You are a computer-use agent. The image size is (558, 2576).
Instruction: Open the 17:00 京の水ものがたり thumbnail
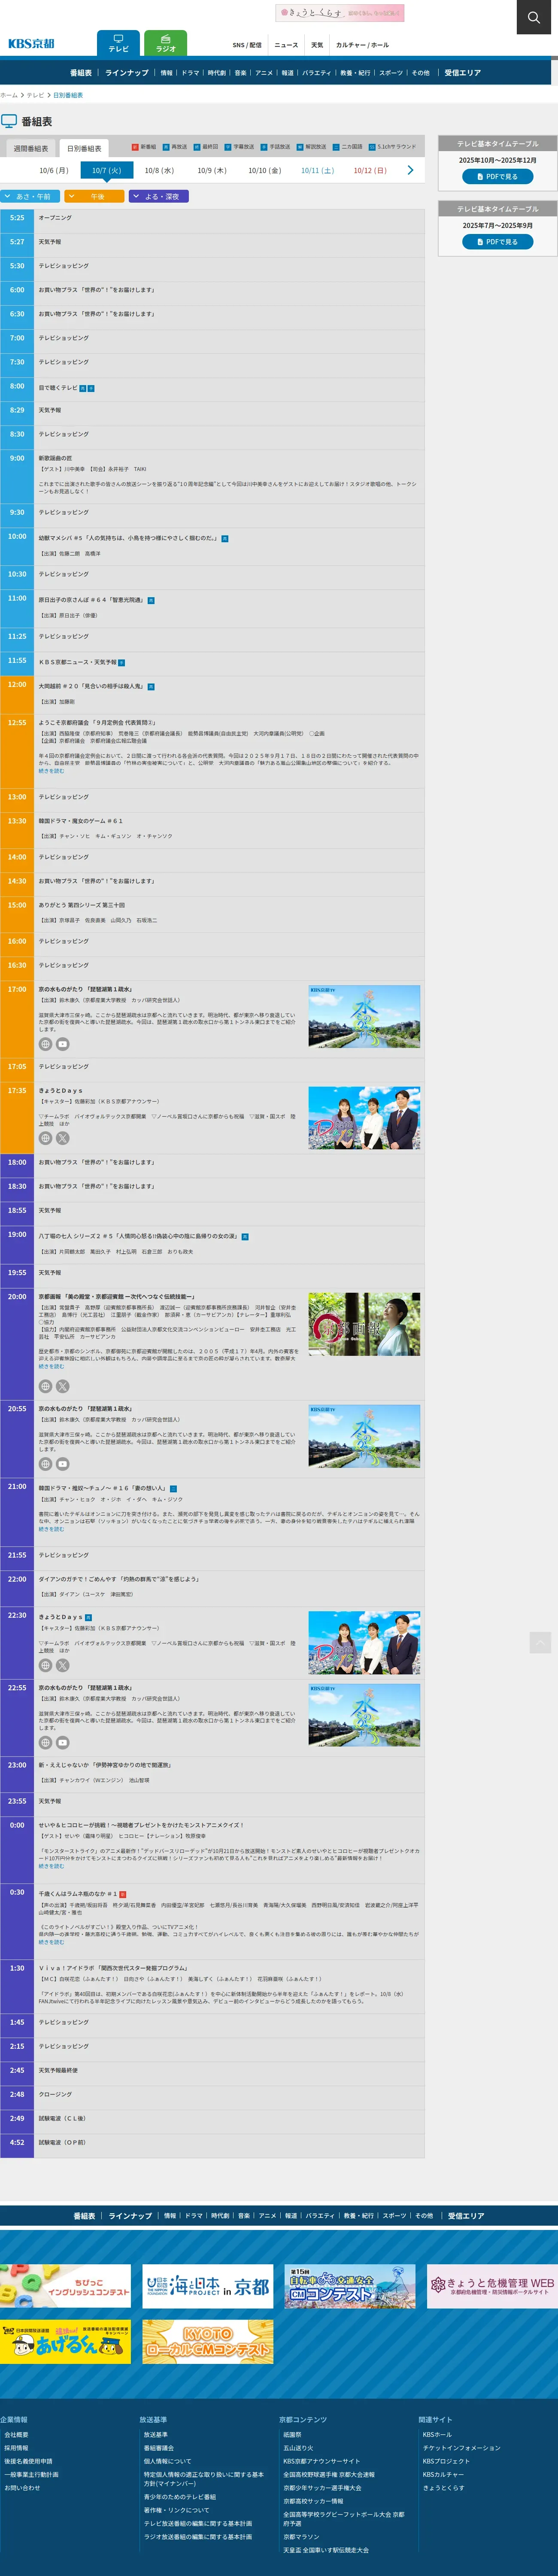pos(364,1016)
